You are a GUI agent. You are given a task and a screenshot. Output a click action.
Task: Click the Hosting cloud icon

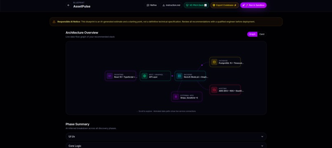point(214,90)
